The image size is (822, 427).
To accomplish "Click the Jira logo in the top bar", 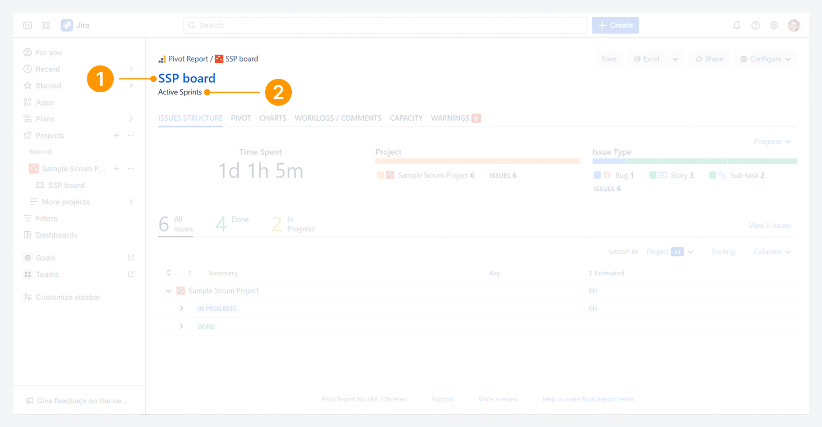I will (x=75, y=25).
